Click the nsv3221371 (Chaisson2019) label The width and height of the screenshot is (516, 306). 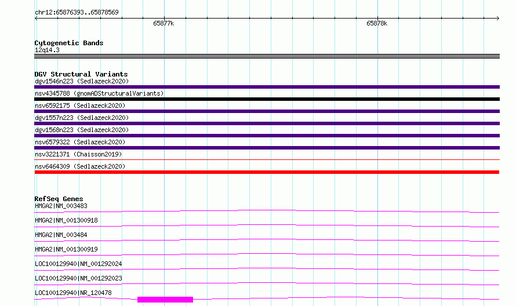(x=78, y=154)
